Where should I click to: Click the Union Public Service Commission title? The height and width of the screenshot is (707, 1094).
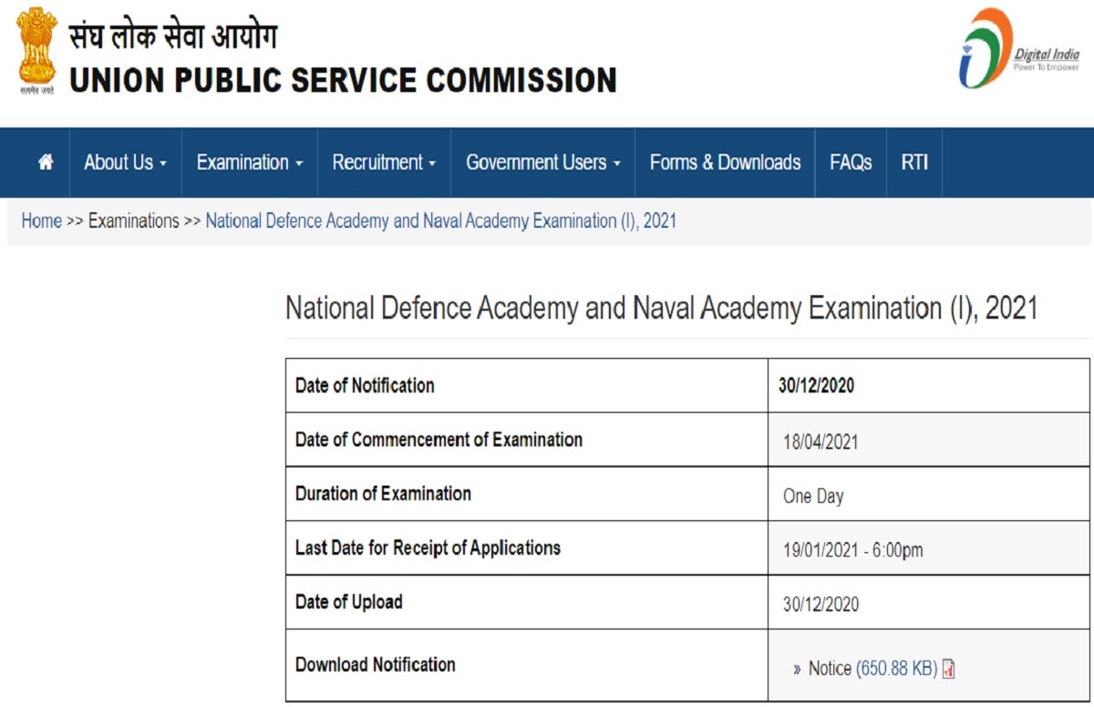[343, 80]
